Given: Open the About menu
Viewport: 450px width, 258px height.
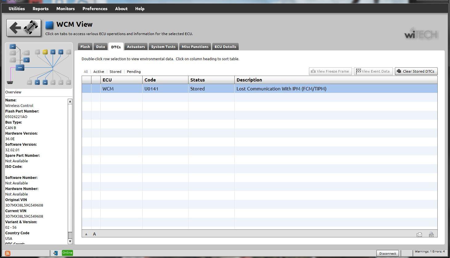Looking at the screenshot, I should tap(121, 9).
